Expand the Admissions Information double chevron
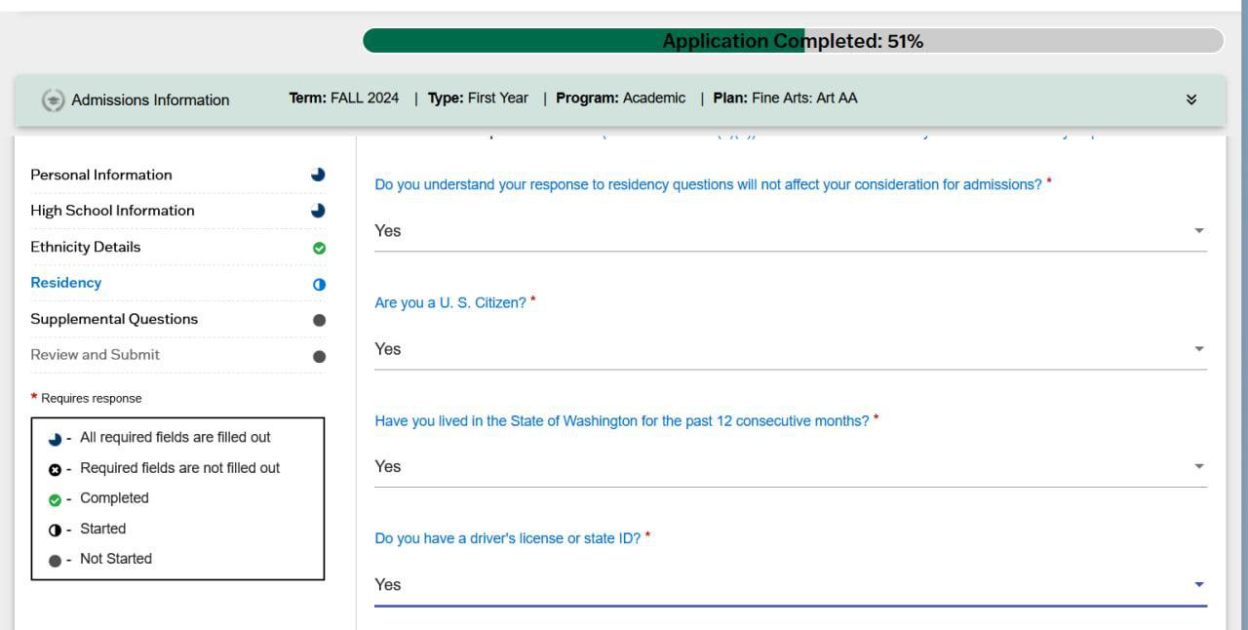The height and width of the screenshot is (630, 1248). tap(1190, 99)
